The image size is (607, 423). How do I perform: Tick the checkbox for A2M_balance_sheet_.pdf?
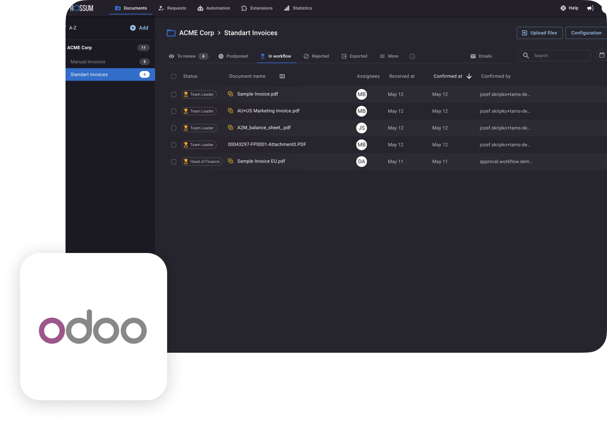pyautogui.click(x=174, y=128)
